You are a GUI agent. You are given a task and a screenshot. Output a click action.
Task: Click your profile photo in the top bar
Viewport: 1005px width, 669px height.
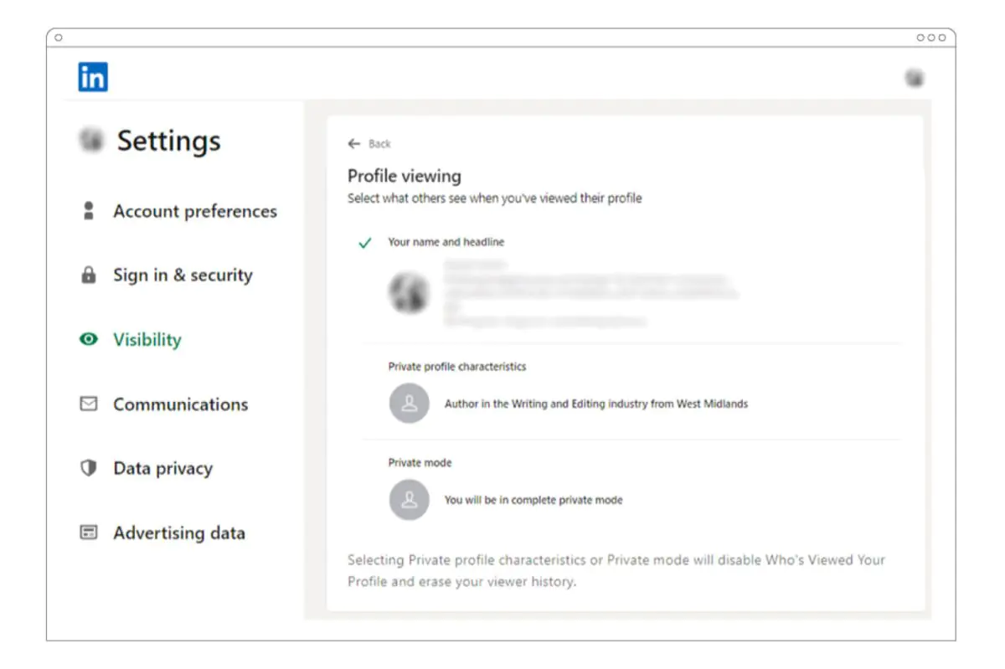pyautogui.click(x=915, y=76)
